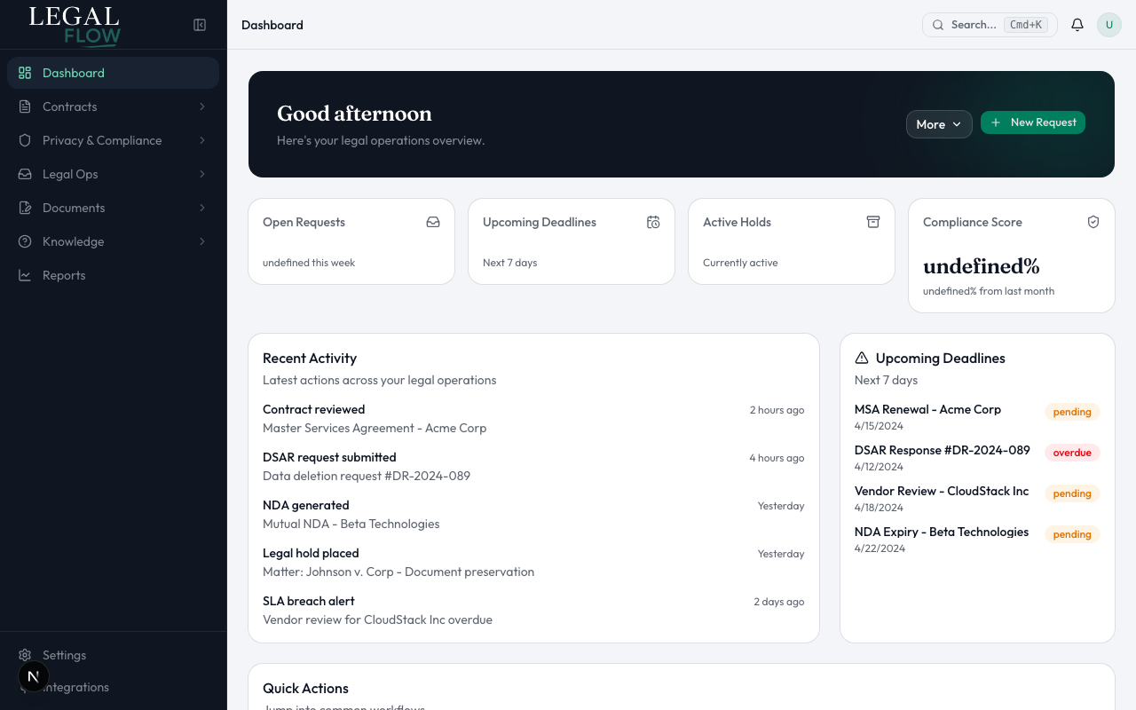Click the Documents sidebar icon
The width and height of the screenshot is (1136, 710).
[x=25, y=208]
